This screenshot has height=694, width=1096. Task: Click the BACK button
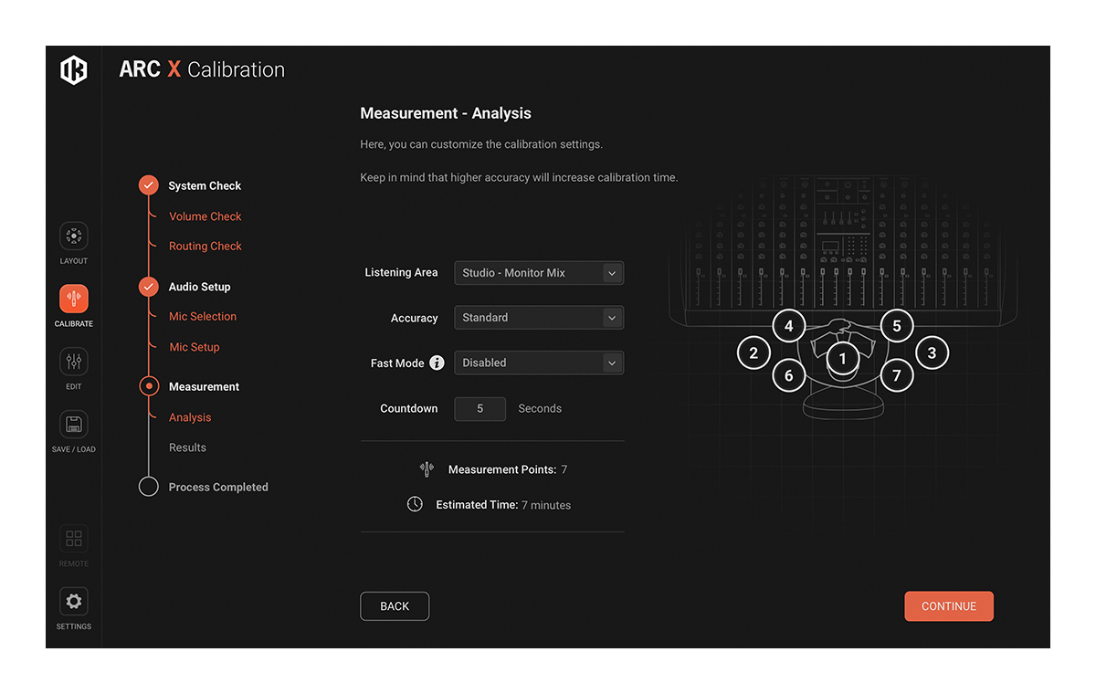point(395,606)
